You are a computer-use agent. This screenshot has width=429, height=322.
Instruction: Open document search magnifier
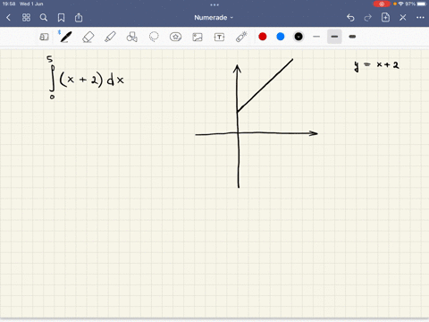(x=44, y=18)
